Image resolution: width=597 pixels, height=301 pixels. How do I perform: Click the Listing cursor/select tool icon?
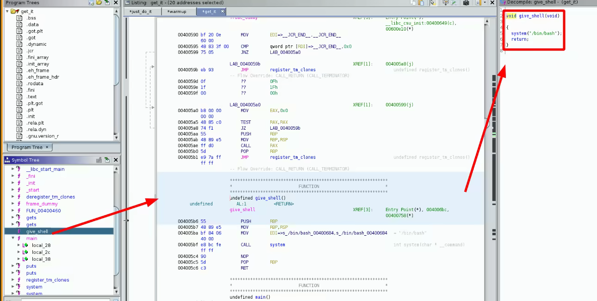tap(432, 3)
